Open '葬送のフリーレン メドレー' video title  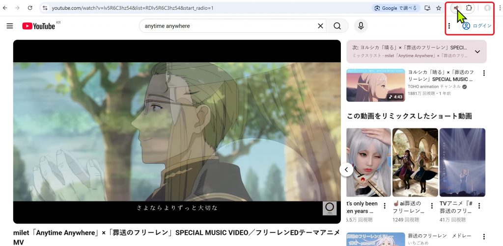[440, 236]
